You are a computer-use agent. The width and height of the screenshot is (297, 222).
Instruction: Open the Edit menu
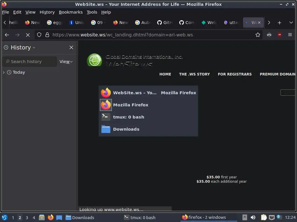[17, 12]
